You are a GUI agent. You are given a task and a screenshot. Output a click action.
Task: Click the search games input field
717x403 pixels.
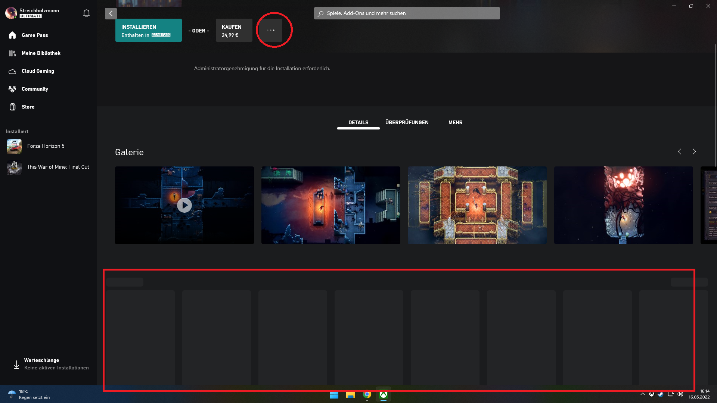[x=407, y=13]
